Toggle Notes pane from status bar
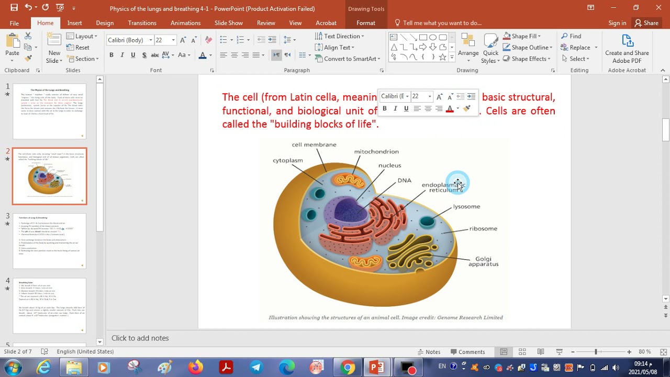The image size is (670, 377). (x=429, y=352)
